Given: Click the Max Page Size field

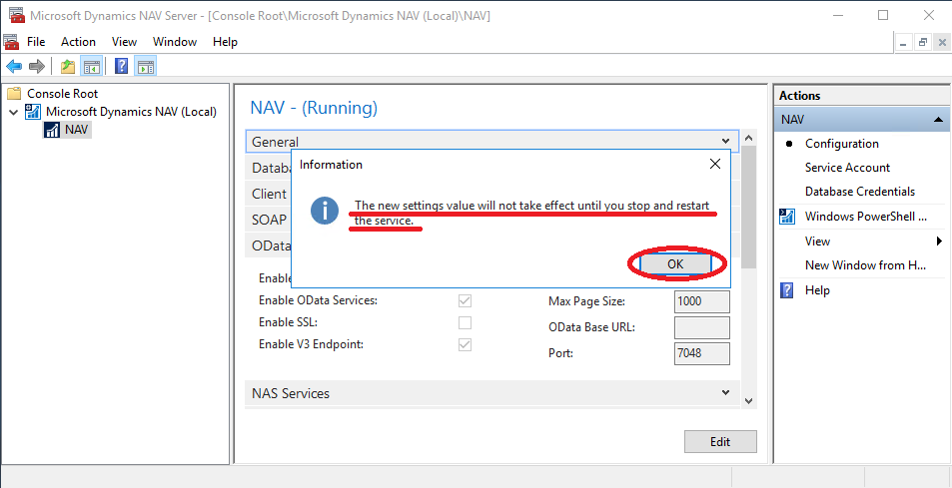Looking at the screenshot, I should [702, 301].
